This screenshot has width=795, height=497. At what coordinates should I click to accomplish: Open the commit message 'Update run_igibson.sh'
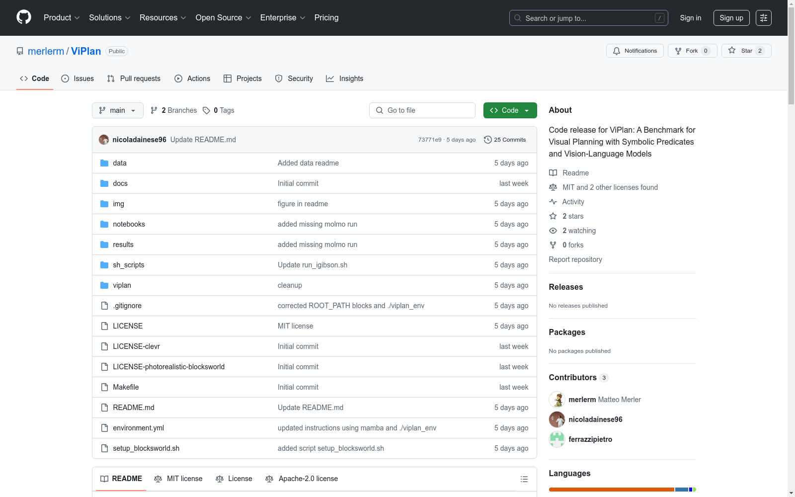point(313,265)
